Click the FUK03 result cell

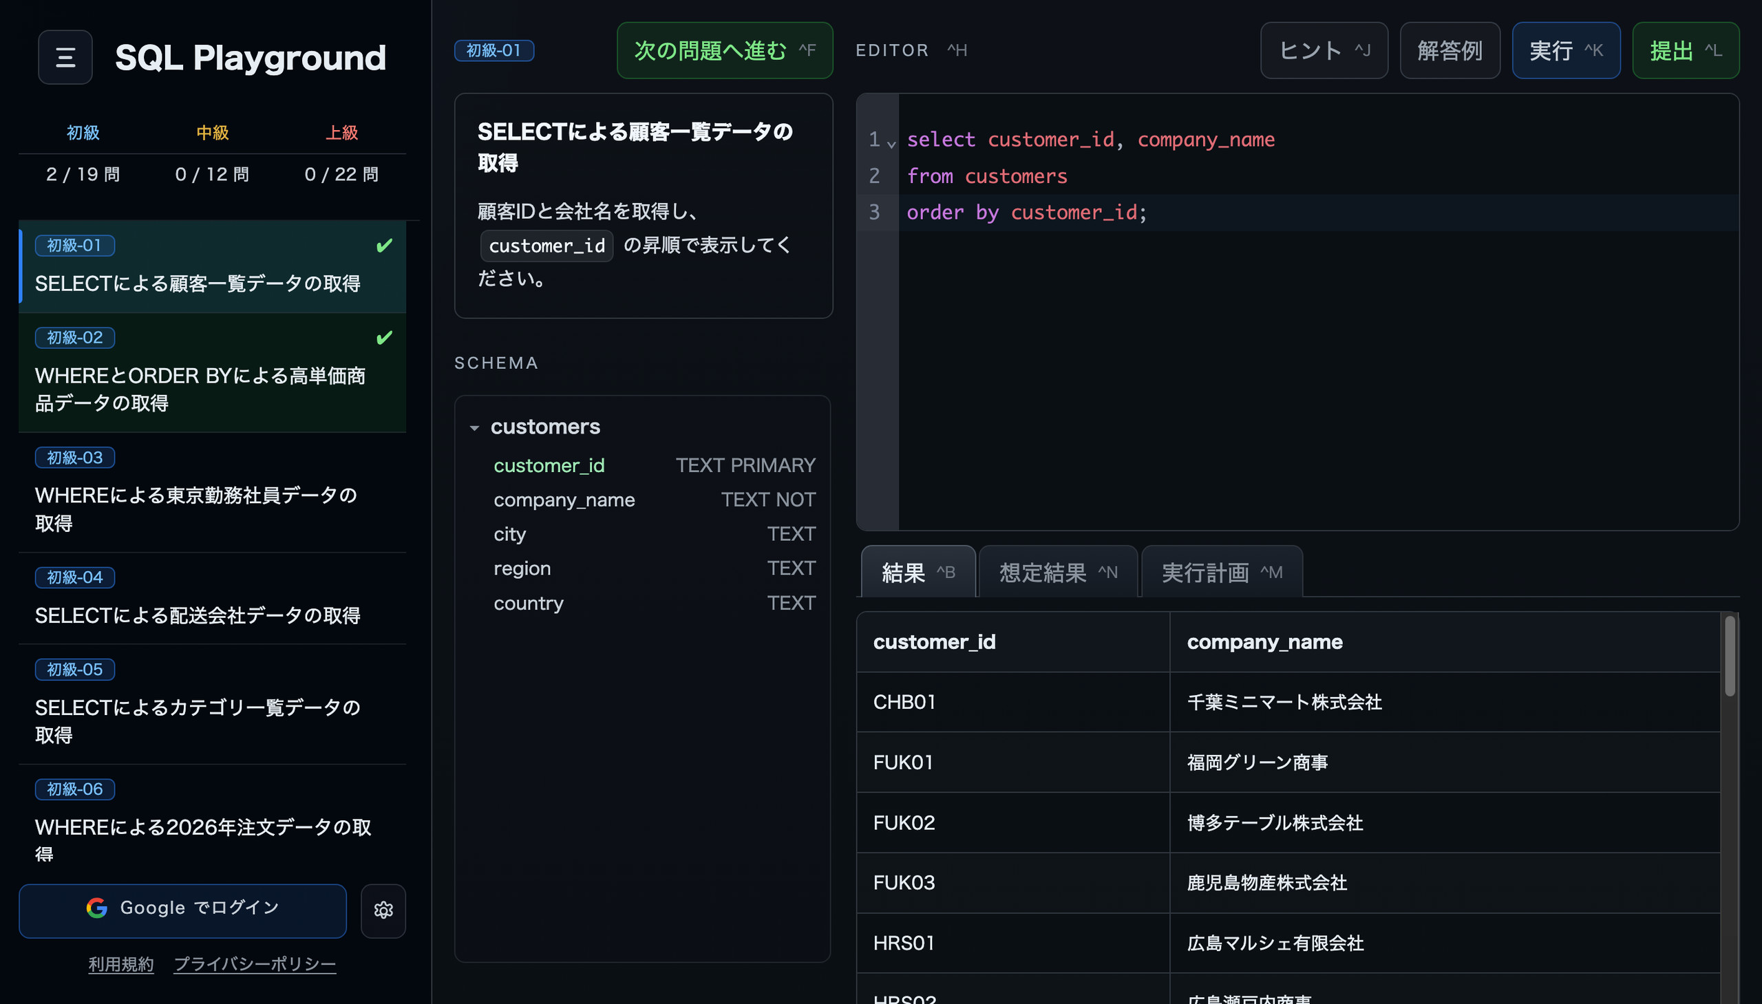pos(1012,883)
